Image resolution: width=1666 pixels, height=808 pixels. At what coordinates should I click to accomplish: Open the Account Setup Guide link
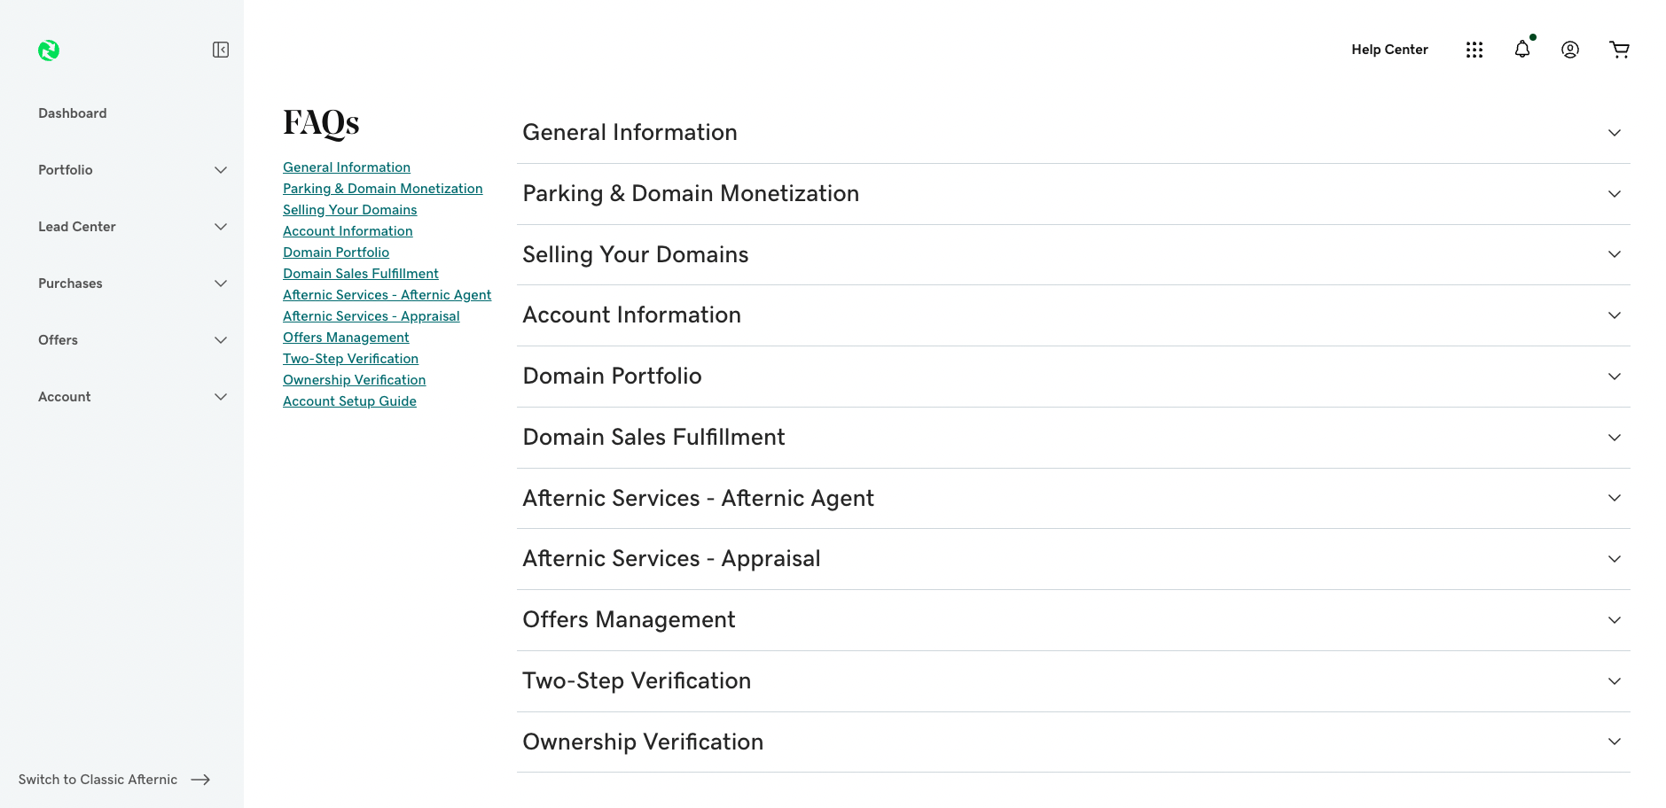click(349, 400)
